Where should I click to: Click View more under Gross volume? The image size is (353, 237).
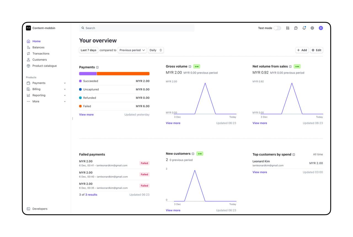(x=173, y=123)
